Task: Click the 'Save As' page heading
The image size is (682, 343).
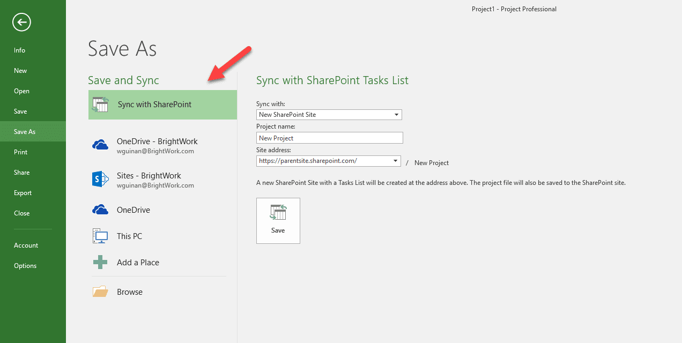Action: [122, 49]
